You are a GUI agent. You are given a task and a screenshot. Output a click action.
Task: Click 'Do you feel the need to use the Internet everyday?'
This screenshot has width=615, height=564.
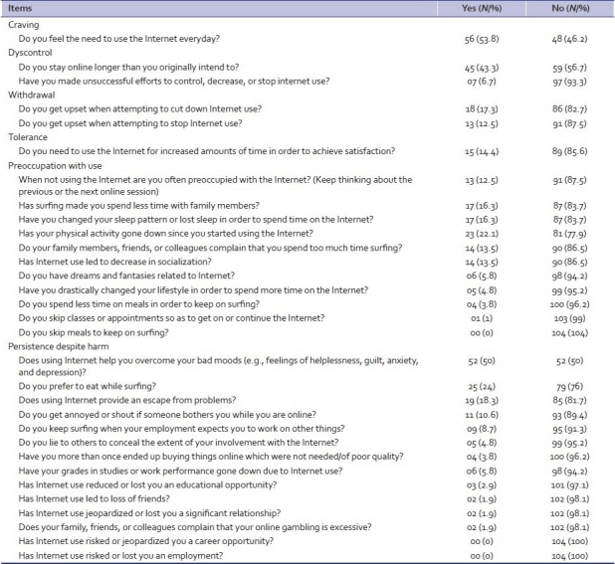(118, 39)
